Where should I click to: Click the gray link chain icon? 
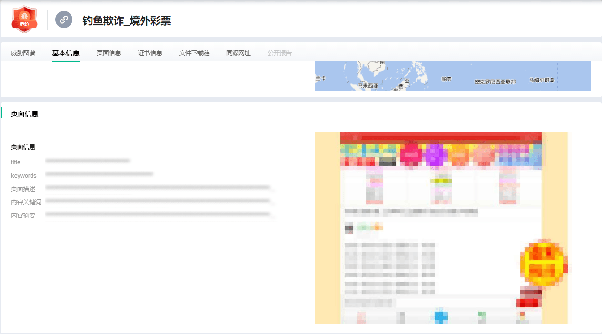click(x=64, y=20)
